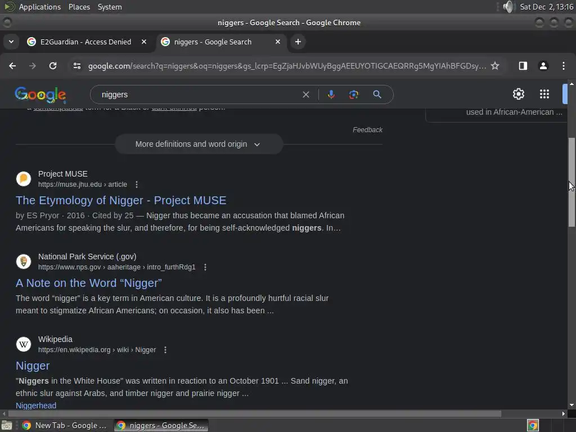
Task: Click the vertical scrollbar thumb
Action: pyautogui.click(x=571, y=183)
